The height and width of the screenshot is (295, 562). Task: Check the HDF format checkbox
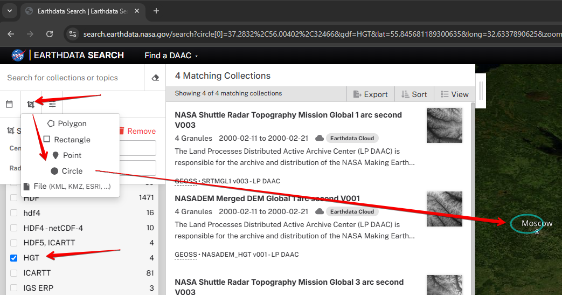[x=13, y=197]
